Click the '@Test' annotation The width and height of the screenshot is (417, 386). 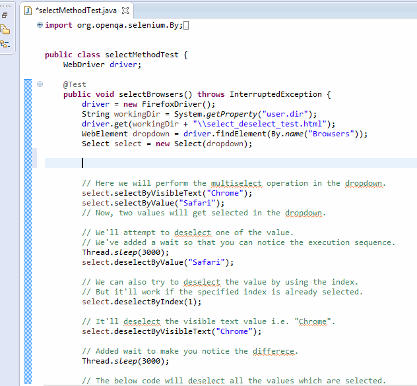point(75,84)
